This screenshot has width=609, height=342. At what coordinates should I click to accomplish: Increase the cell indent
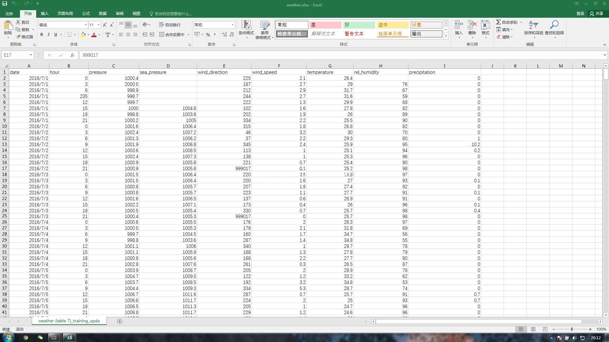click(x=152, y=35)
